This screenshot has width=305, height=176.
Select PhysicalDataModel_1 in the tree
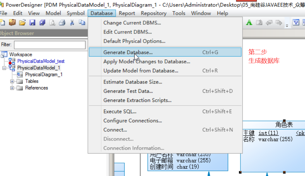38,68
